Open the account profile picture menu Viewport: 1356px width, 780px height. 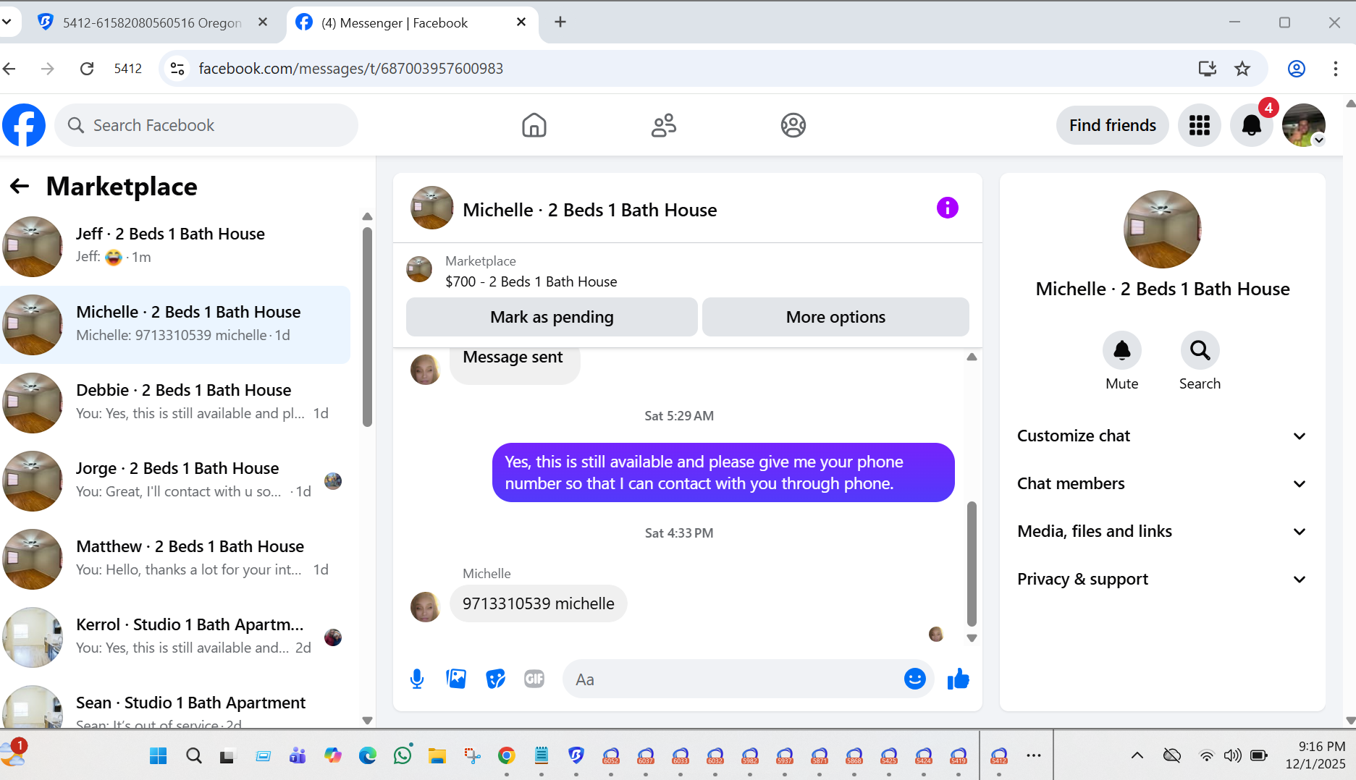point(1304,125)
